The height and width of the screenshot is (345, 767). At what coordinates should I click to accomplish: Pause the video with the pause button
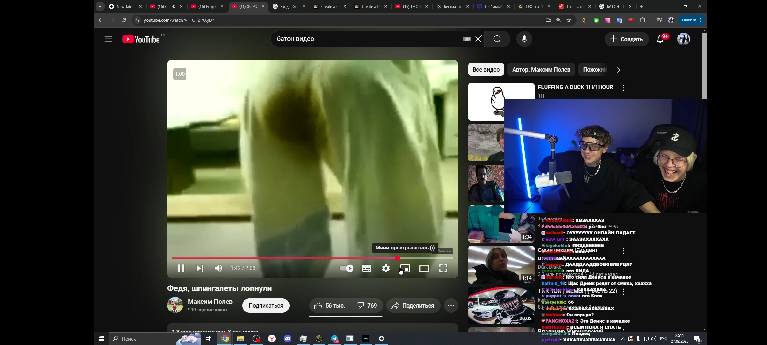click(181, 268)
